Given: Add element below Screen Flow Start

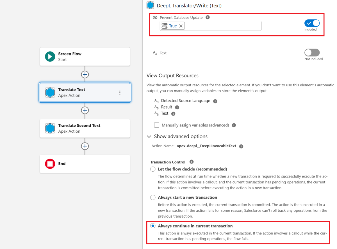Looking at the screenshot, I should 85,74.
